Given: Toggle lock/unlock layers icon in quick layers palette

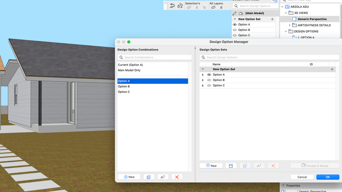Looking at the screenshot, I should pyautogui.click(x=180, y=6).
